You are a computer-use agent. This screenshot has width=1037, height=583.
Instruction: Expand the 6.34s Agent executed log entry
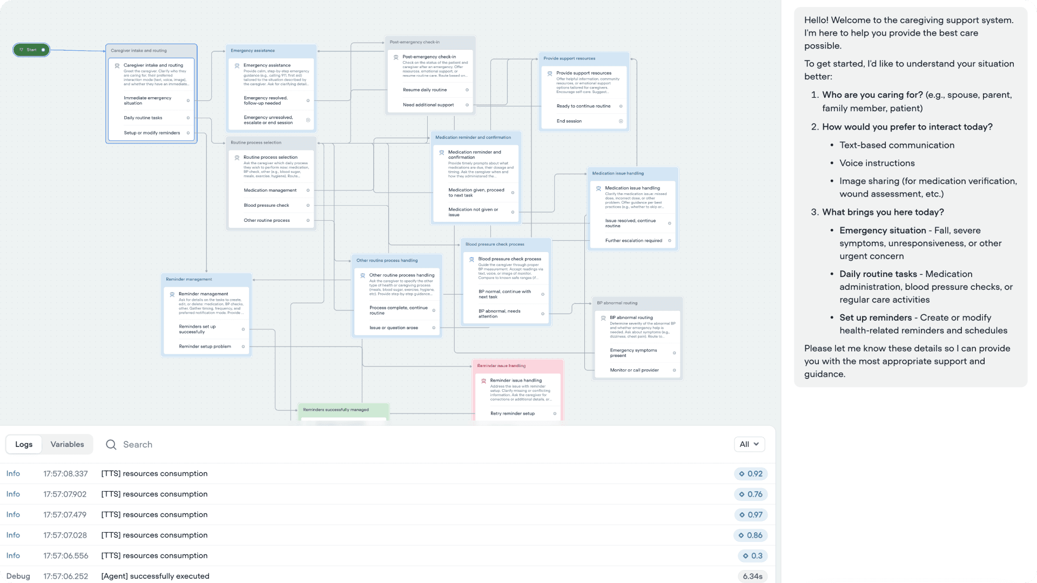[x=155, y=576]
